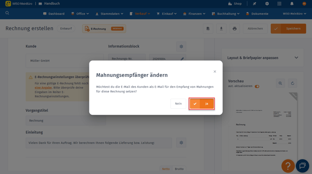
Task: Open Einleitung settings gear
Action: pos(181,143)
